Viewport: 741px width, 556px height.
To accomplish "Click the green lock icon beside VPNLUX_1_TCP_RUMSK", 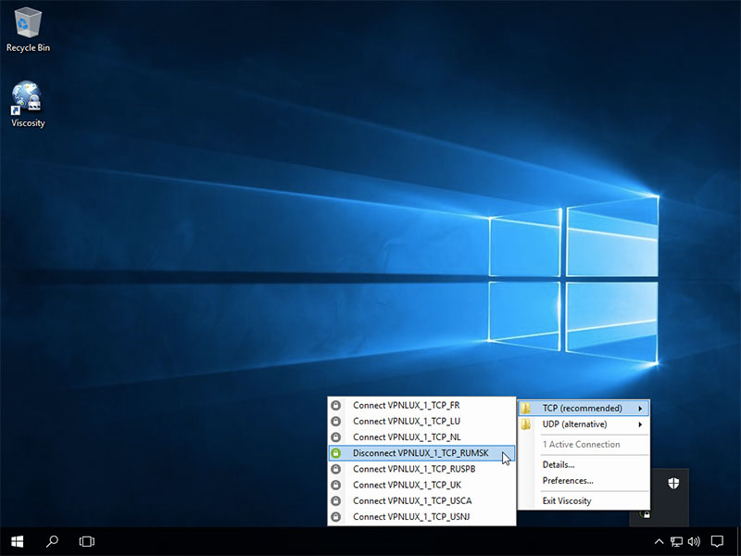I will click(336, 453).
